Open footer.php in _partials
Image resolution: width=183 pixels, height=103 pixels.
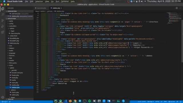click(15, 75)
